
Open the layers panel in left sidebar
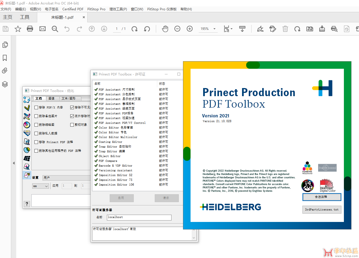tap(5, 84)
